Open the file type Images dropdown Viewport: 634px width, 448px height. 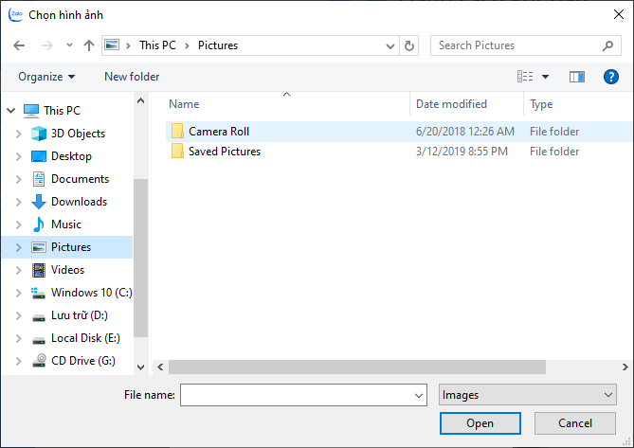click(x=528, y=395)
